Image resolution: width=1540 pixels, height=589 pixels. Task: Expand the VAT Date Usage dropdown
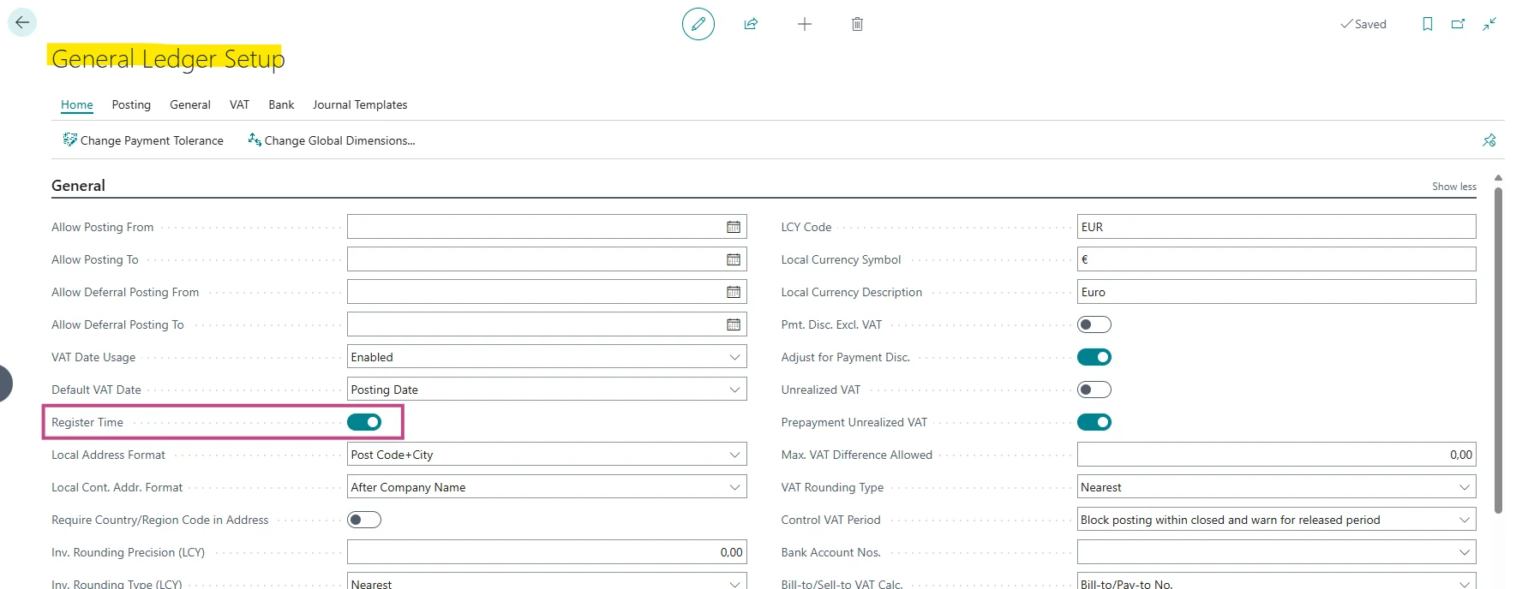pos(734,357)
